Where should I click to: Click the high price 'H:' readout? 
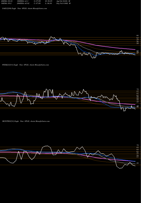[x=49, y=1]
